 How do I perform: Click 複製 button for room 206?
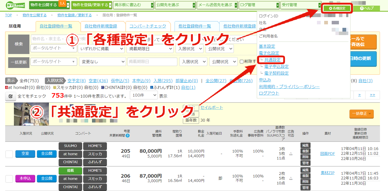(305, 176)
